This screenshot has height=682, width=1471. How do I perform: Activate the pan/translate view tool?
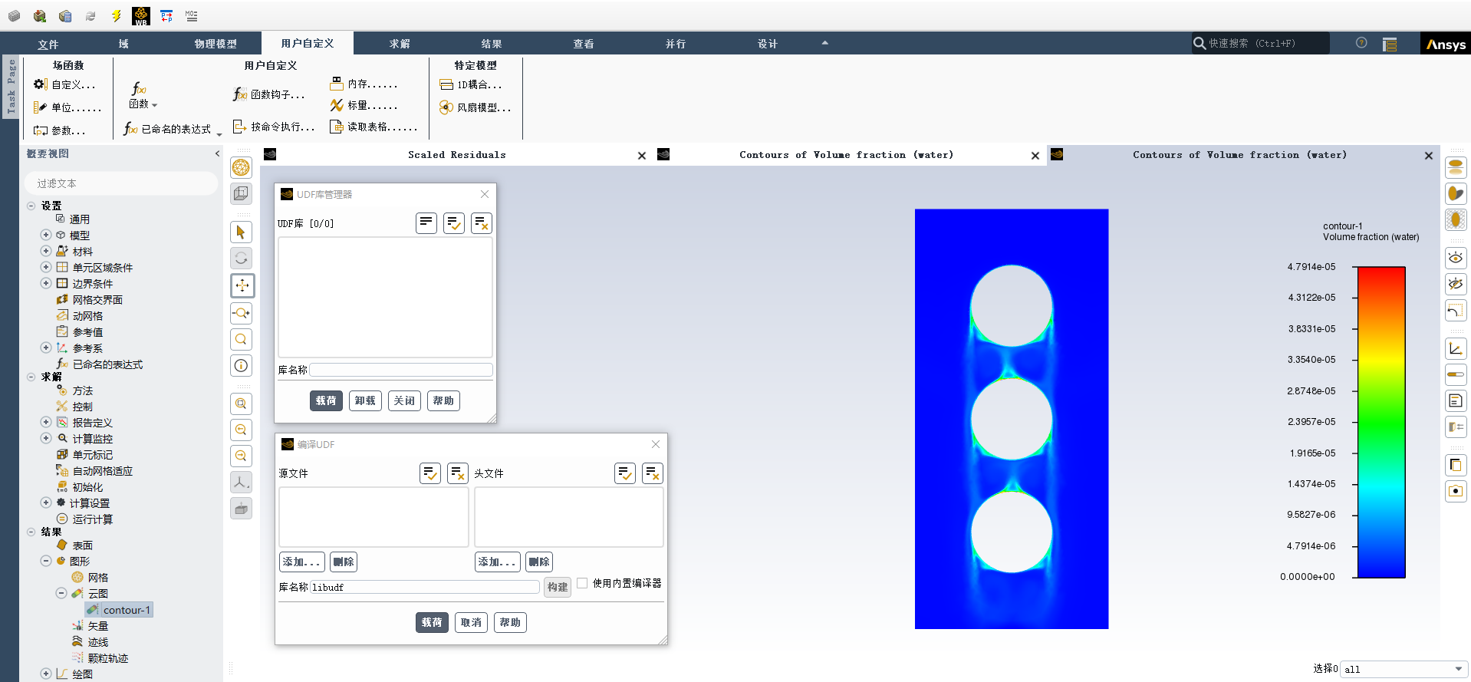point(242,285)
